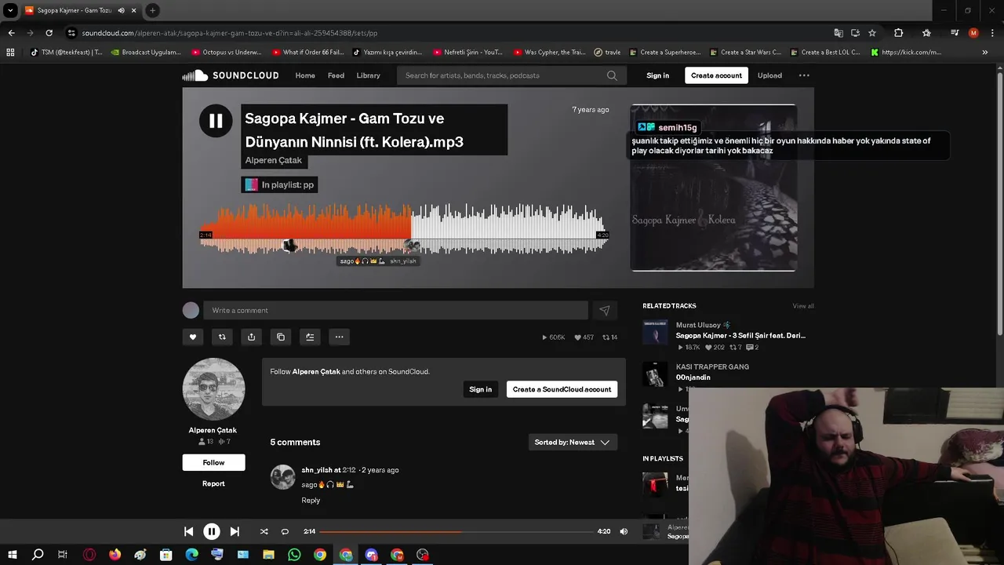1004x565 pixels.
Task: Share the track
Action: (251, 337)
